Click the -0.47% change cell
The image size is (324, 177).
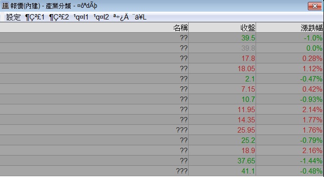pos(290,79)
